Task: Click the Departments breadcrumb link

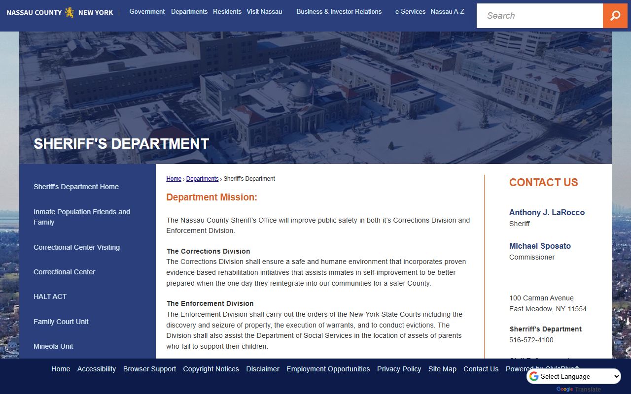Action: point(202,179)
